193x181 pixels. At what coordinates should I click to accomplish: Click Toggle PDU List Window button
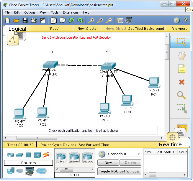119,171
